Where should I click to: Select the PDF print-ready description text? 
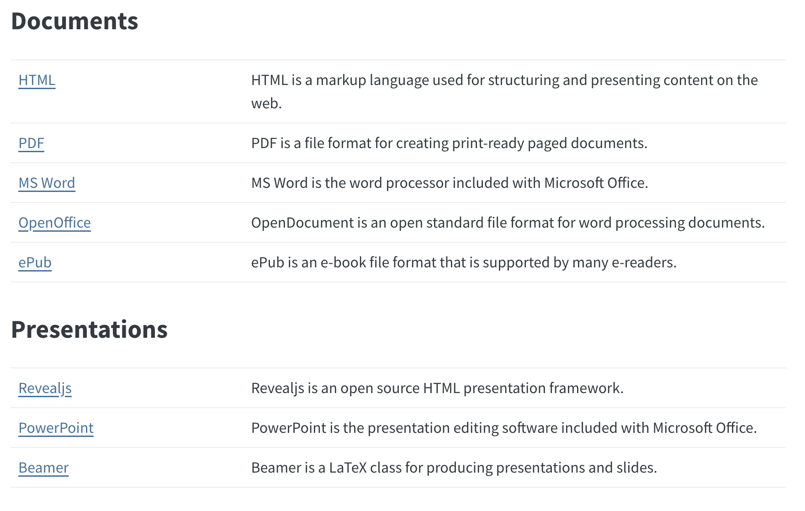[x=449, y=143]
